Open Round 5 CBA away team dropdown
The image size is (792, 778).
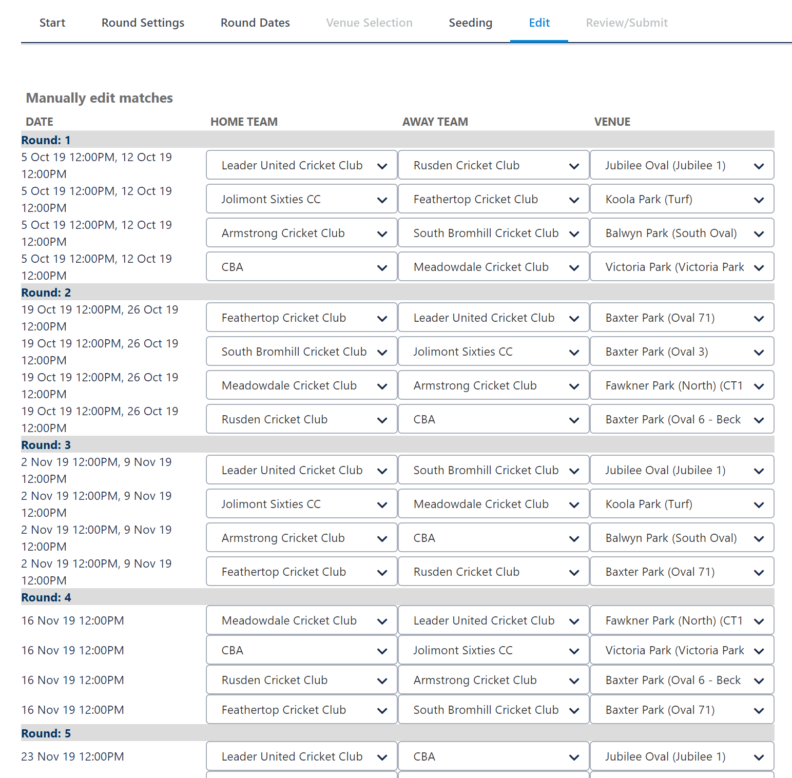494,756
